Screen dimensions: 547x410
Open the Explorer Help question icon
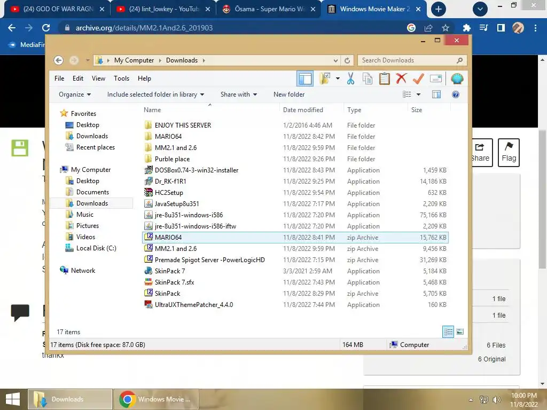pos(456,94)
